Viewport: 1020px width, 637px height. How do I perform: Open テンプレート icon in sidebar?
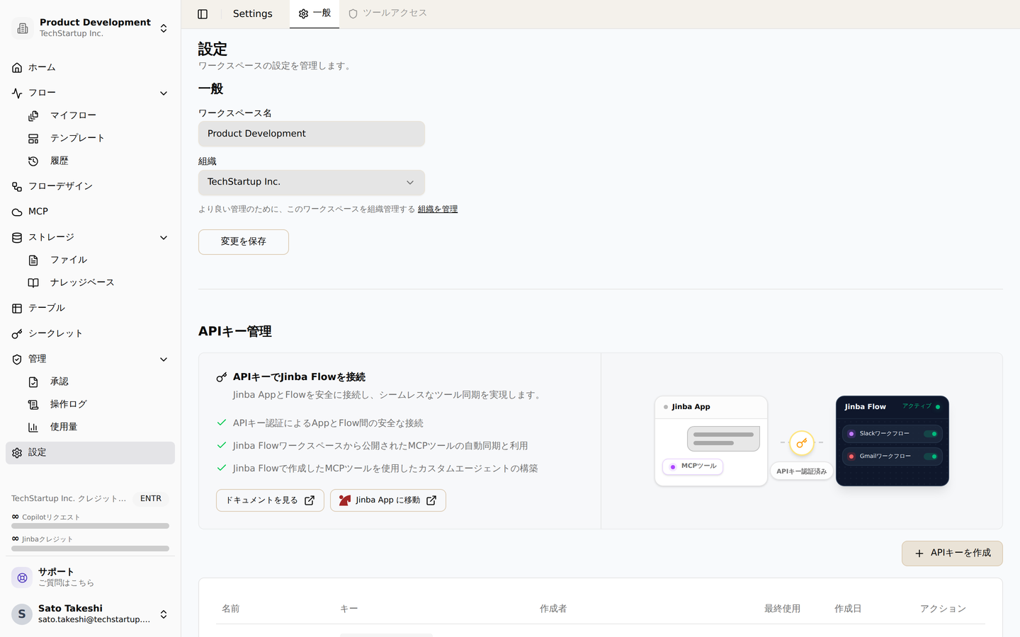click(x=33, y=139)
